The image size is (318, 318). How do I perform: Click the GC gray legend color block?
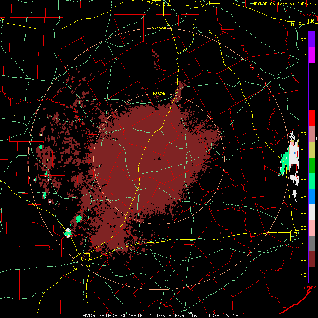click(x=312, y=243)
